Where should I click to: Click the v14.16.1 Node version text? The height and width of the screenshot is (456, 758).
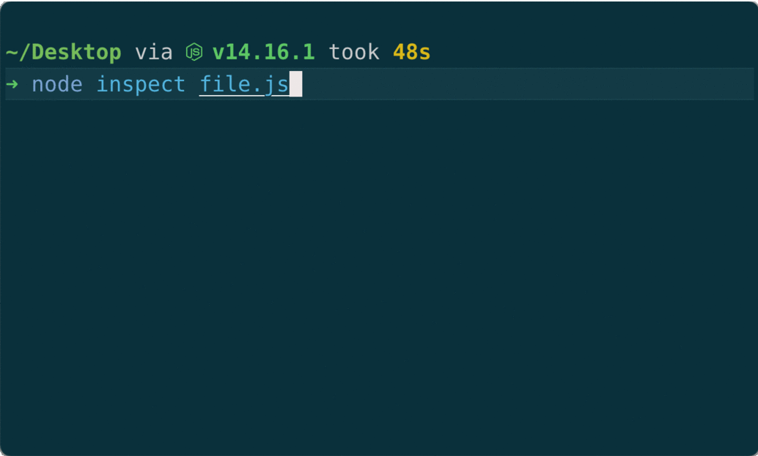tap(263, 53)
